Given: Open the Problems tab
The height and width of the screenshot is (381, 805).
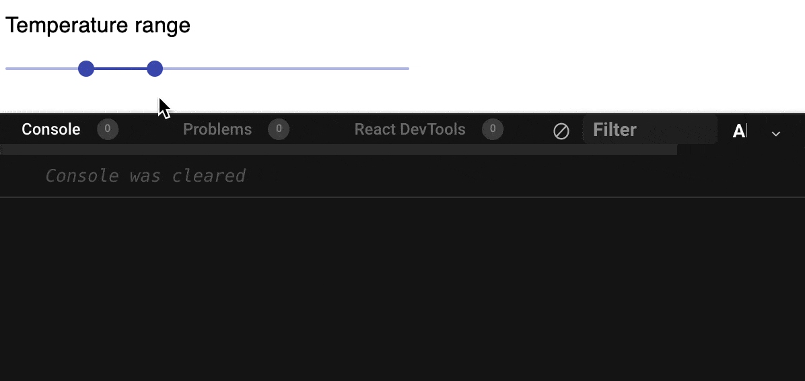Looking at the screenshot, I should click(217, 129).
